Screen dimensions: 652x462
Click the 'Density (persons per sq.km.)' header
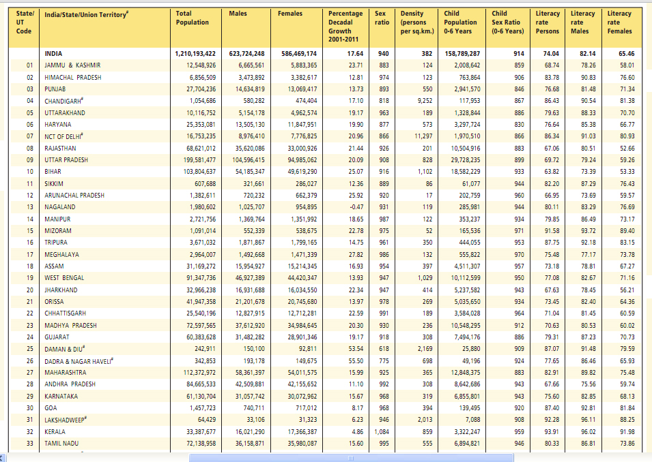417,22
